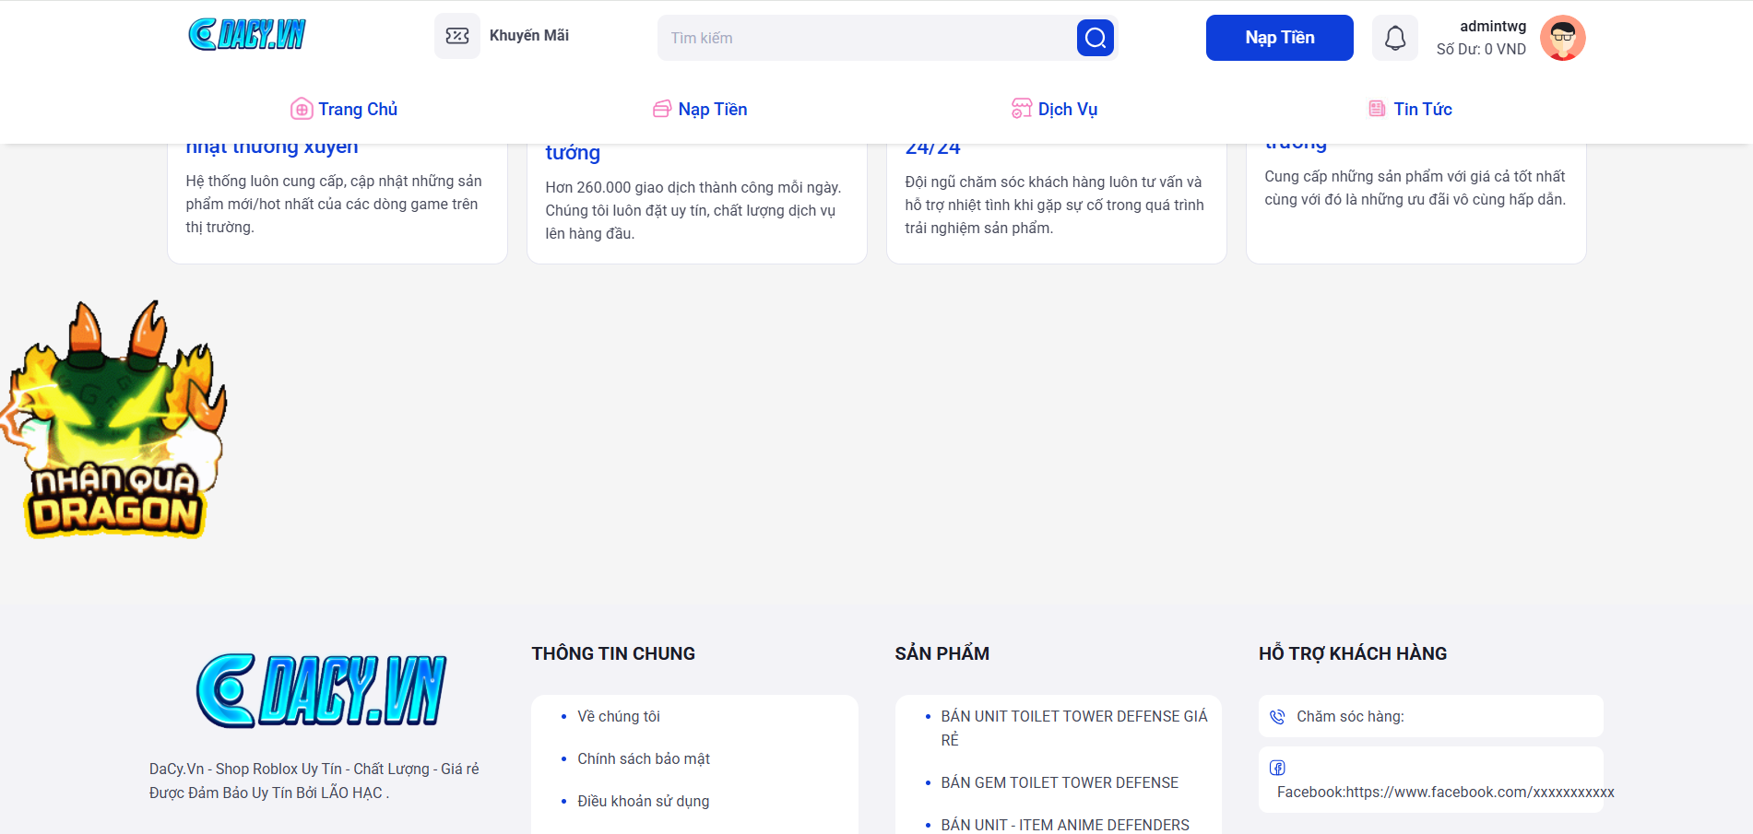The image size is (1753, 834).
Task: Click the Hỗ Trợ Khách Hàng heading
Action: click(1353, 653)
